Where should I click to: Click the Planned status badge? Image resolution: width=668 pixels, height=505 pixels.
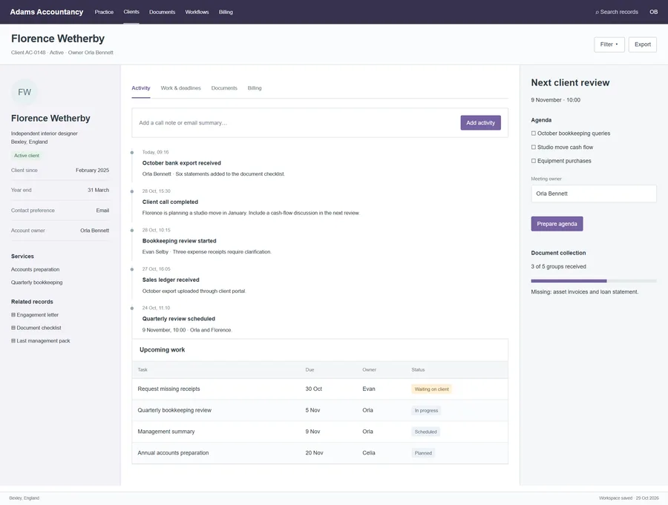[423, 453]
